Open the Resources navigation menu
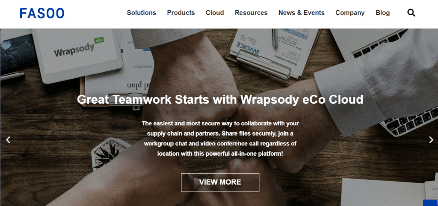Image resolution: width=438 pixels, height=206 pixels. (251, 13)
